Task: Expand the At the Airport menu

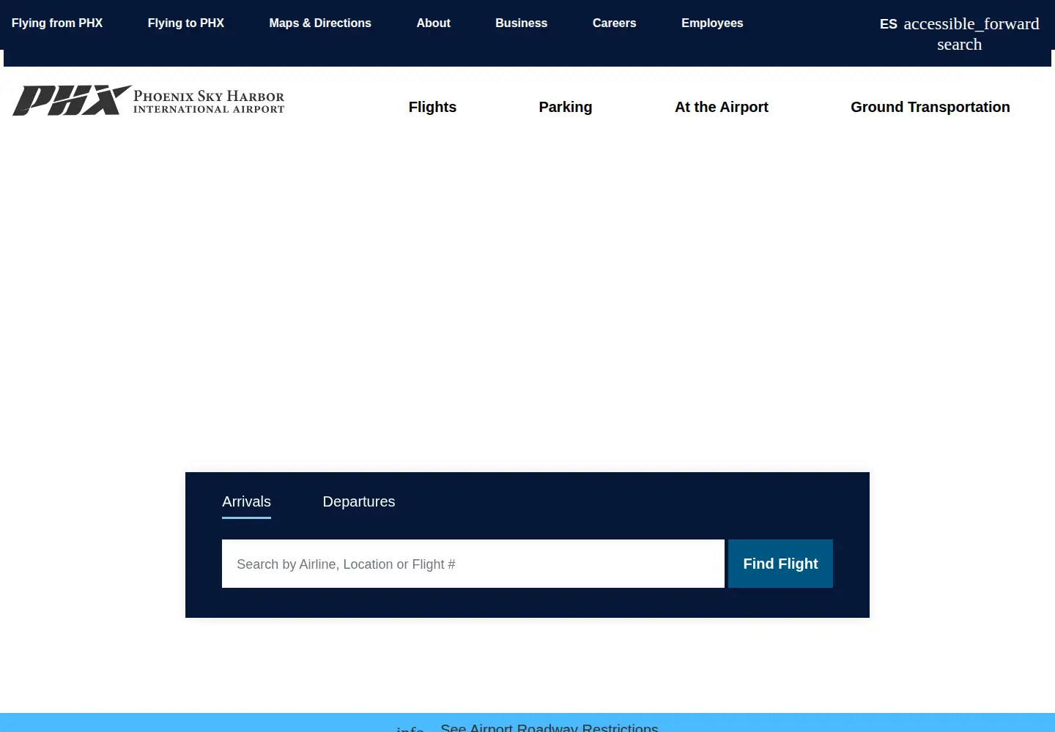Action: (722, 107)
